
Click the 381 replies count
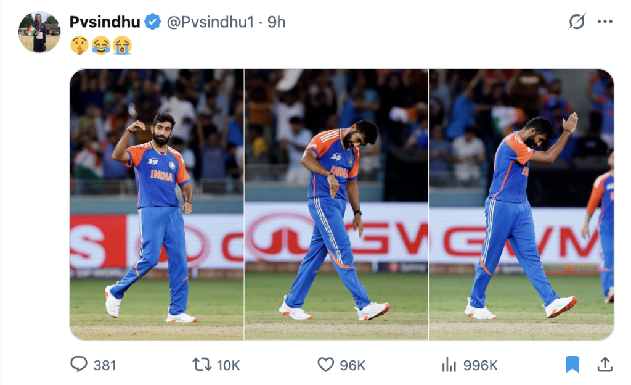tap(105, 365)
